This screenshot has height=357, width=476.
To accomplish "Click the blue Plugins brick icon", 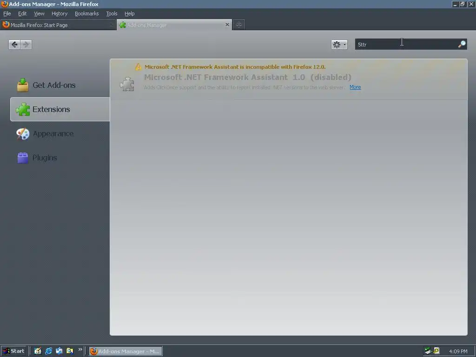I will click(23, 158).
